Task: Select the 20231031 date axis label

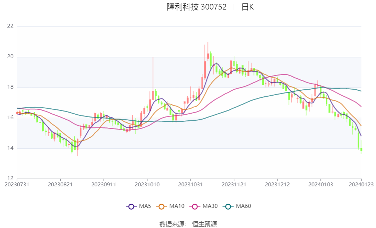Action: [190, 185]
